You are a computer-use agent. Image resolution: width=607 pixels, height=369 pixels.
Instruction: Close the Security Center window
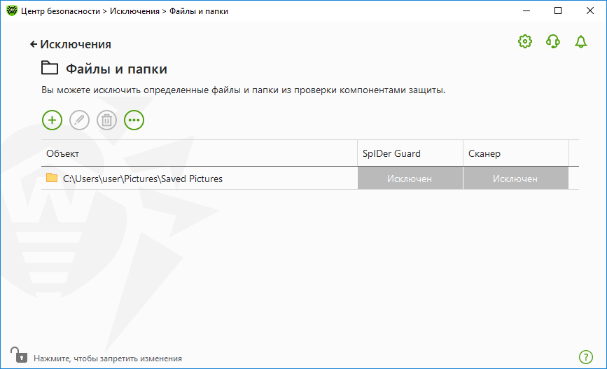tap(590, 11)
